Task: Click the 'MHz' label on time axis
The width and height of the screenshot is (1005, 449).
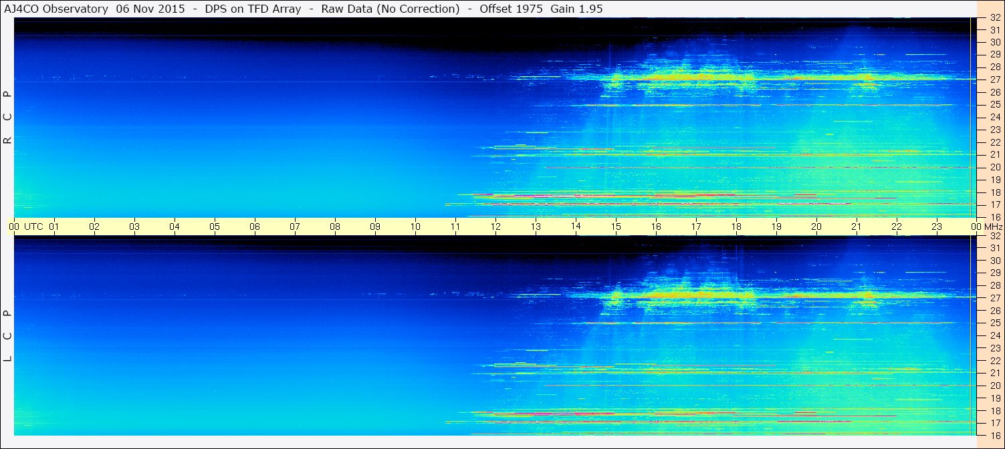Action: 994,227
